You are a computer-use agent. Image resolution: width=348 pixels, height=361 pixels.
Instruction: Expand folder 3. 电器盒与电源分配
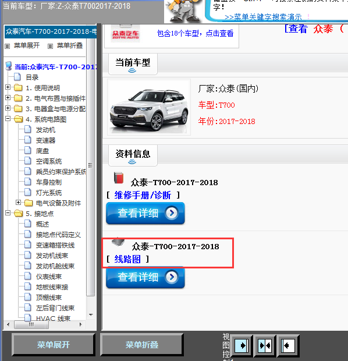[8, 108]
